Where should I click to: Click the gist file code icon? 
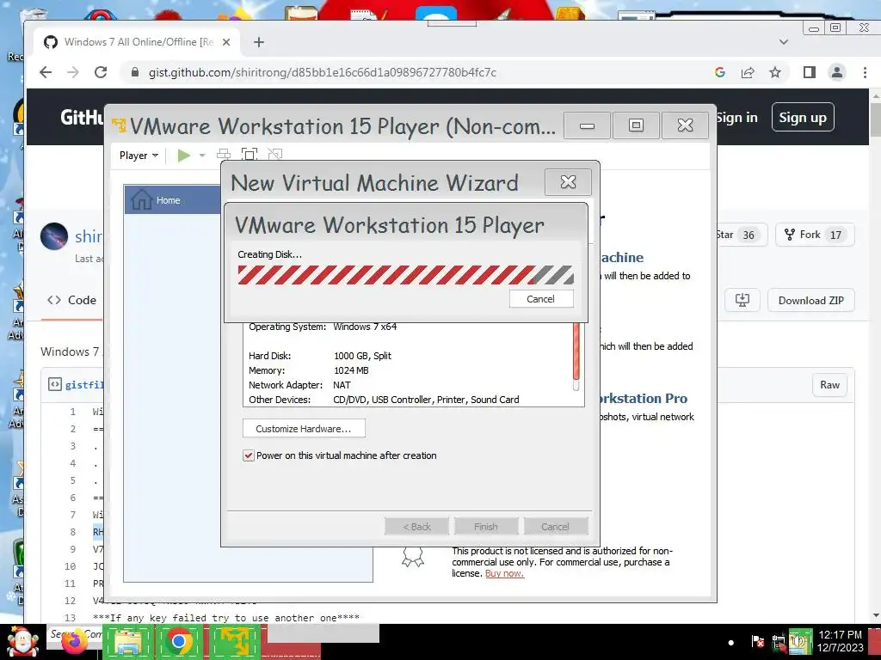[54, 384]
